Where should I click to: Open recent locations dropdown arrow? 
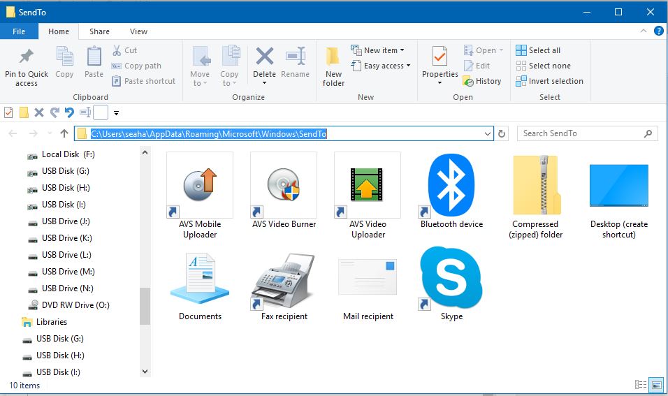point(50,133)
